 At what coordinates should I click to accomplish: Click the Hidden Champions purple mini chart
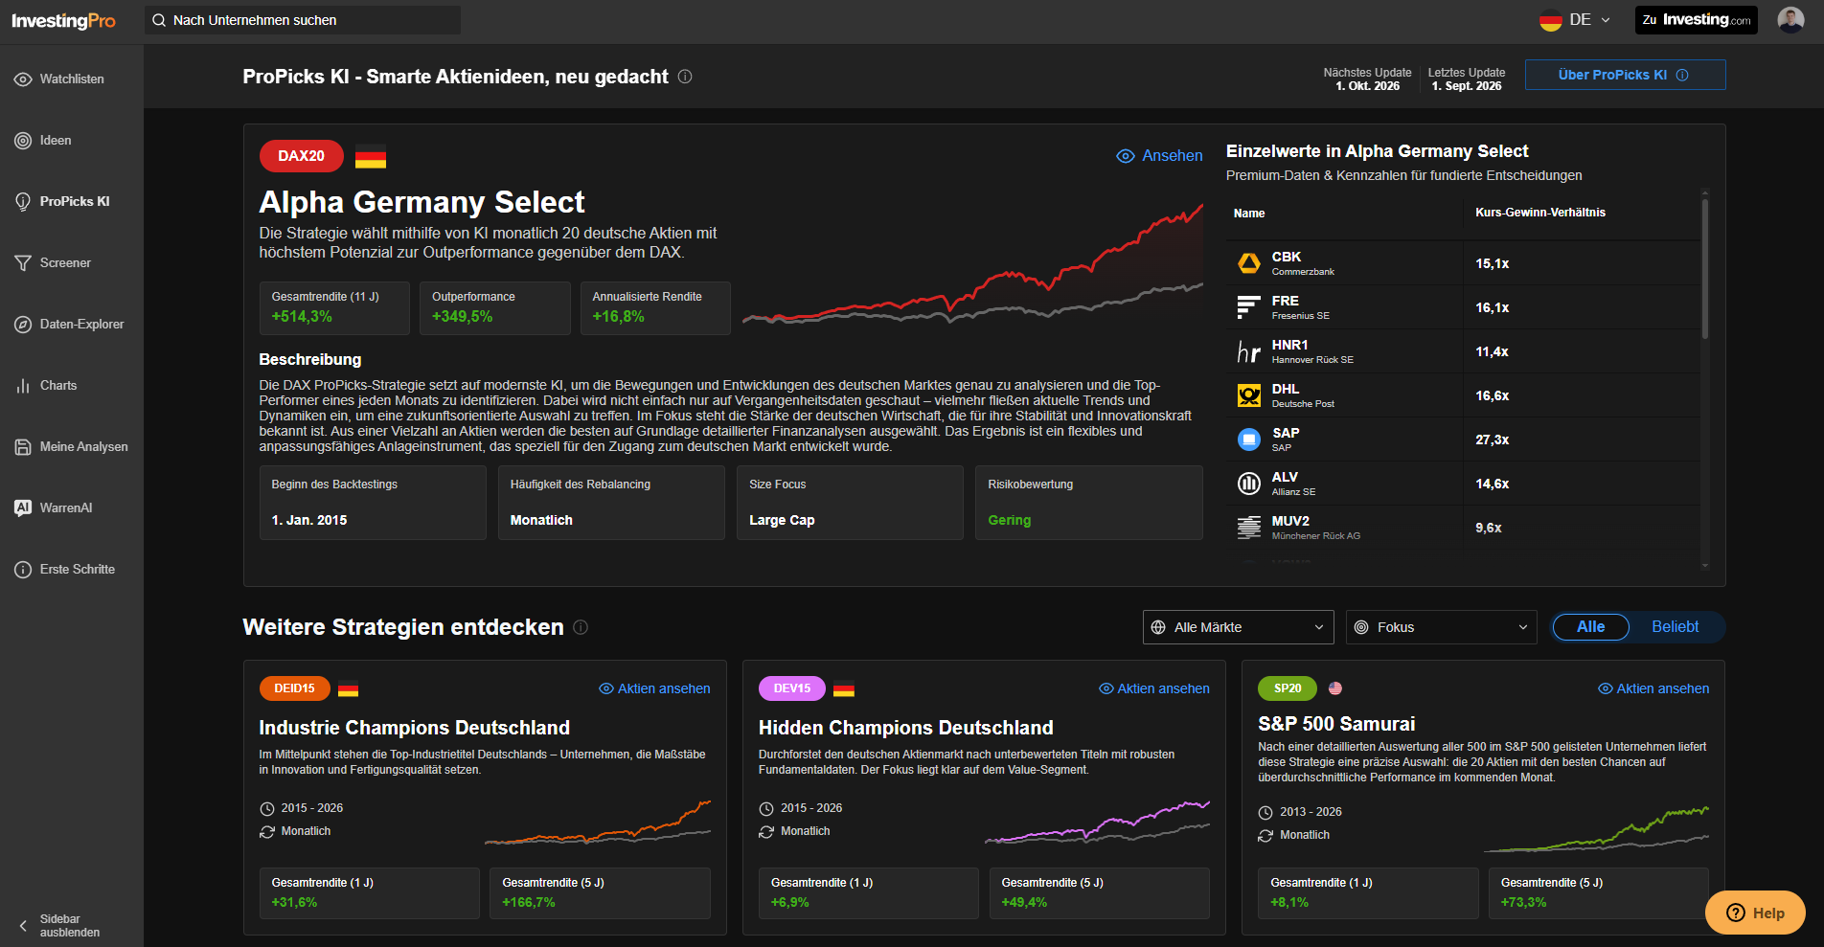tap(1098, 823)
